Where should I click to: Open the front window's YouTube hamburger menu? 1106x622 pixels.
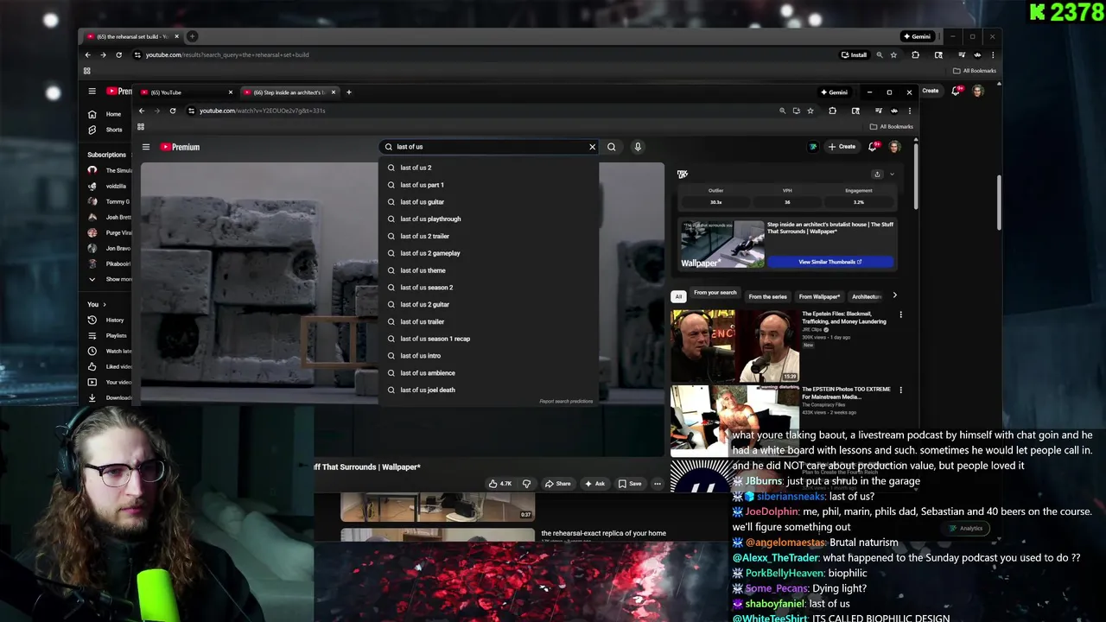pos(146,147)
